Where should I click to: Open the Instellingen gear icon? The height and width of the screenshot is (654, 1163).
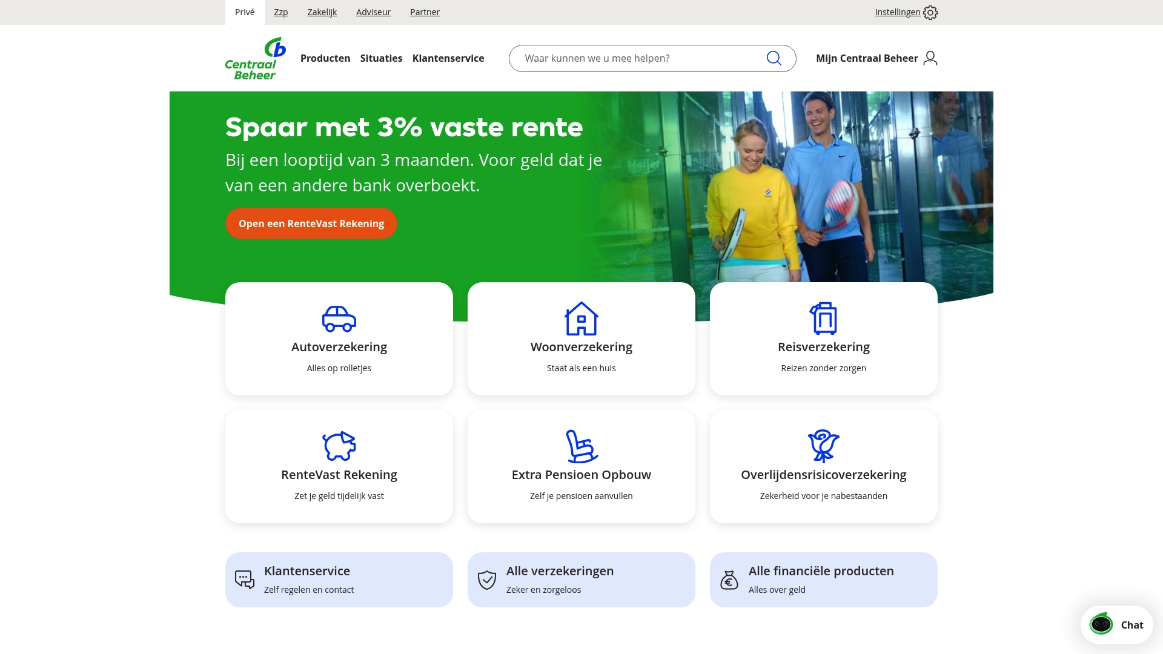click(930, 12)
